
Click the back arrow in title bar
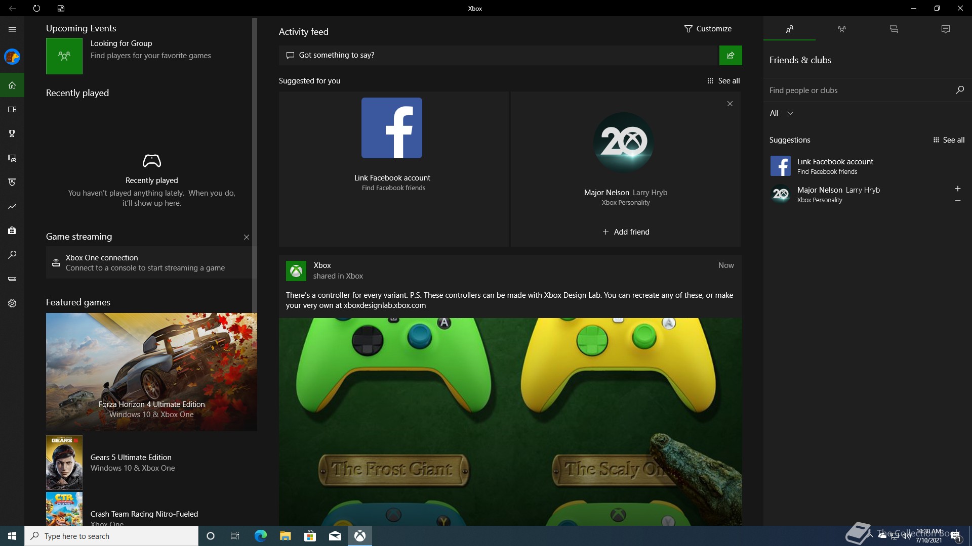pos(12,8)
